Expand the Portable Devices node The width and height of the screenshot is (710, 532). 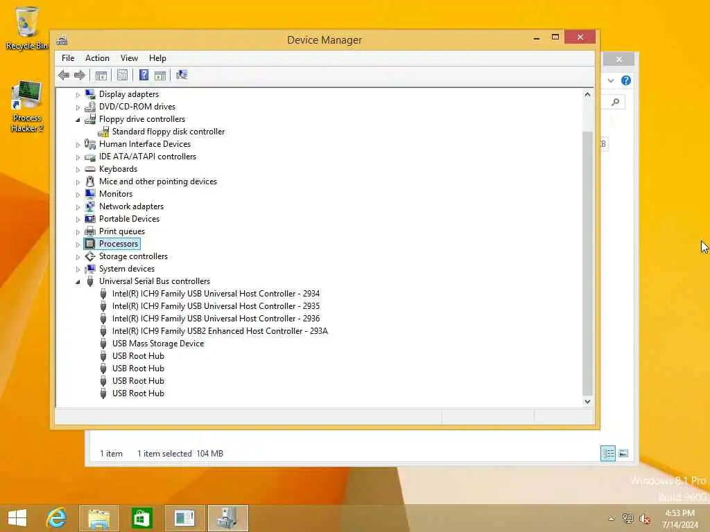point(78,220)
